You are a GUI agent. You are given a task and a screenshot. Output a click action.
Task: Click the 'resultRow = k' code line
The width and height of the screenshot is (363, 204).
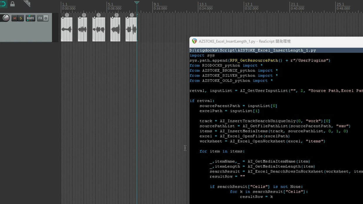tap(256, 197)
